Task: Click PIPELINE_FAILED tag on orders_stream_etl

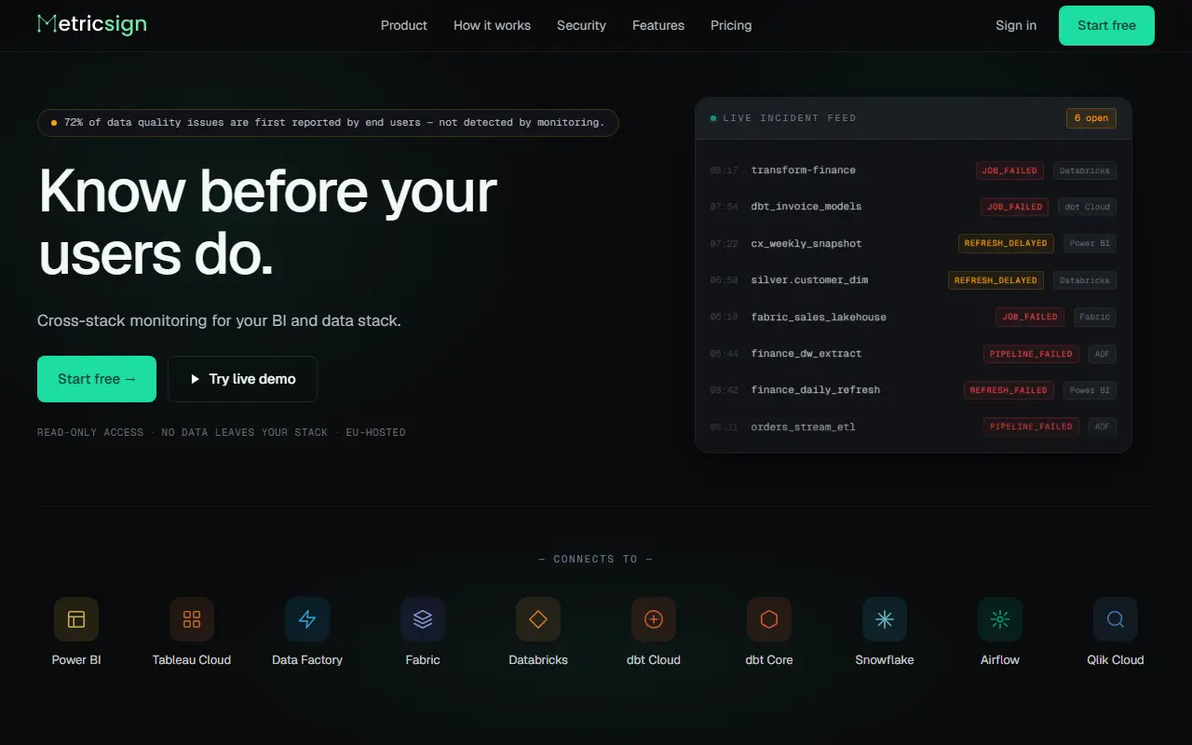Action: (x=1031, y=427)
